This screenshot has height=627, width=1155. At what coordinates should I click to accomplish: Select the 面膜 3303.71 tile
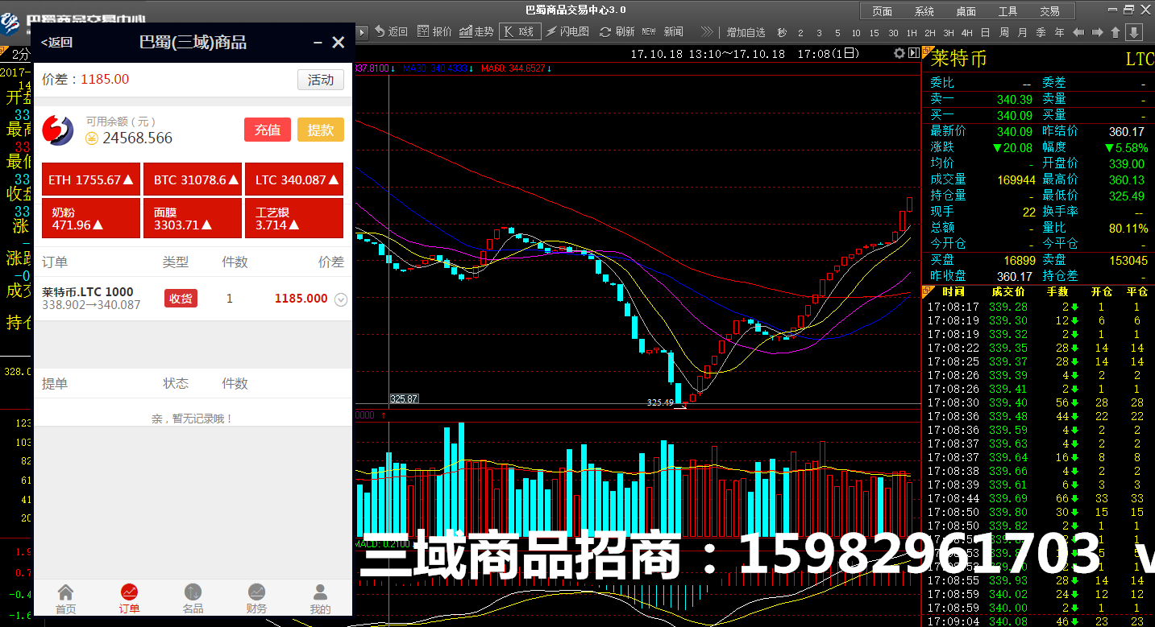coord(193,218)
